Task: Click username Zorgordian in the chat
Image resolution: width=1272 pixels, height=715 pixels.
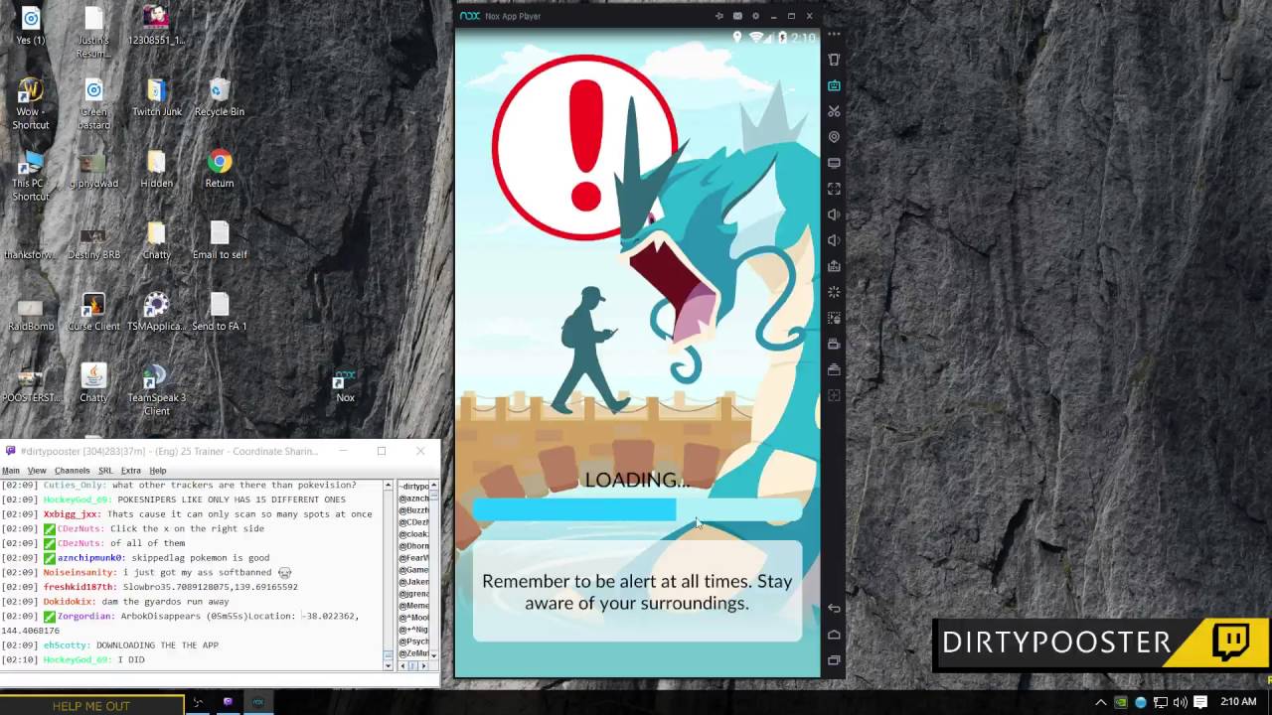Action: click(x=87, y=616)
